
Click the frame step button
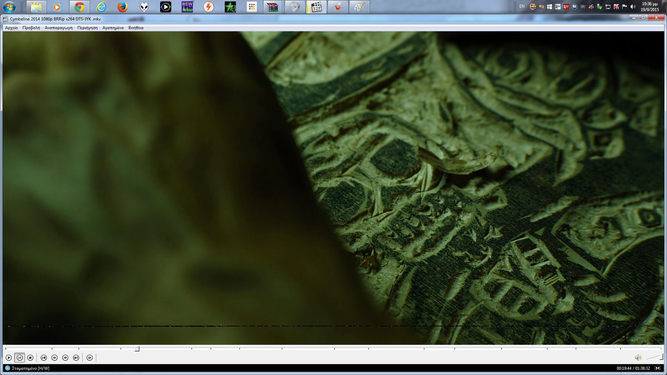(90, 358)
